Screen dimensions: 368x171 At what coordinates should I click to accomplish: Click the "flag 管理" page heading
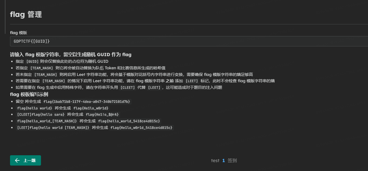point(26,14)
